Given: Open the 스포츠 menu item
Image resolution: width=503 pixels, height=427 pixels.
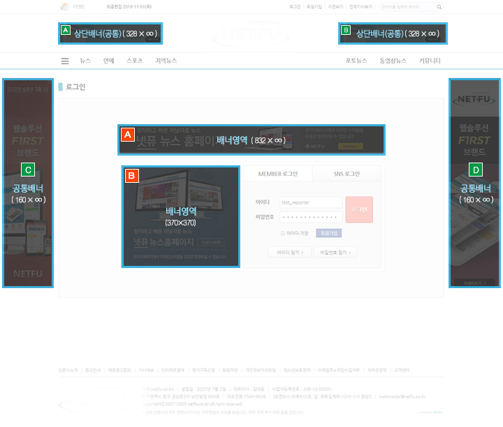Looking at the screenshot, I should click(134, 61).
